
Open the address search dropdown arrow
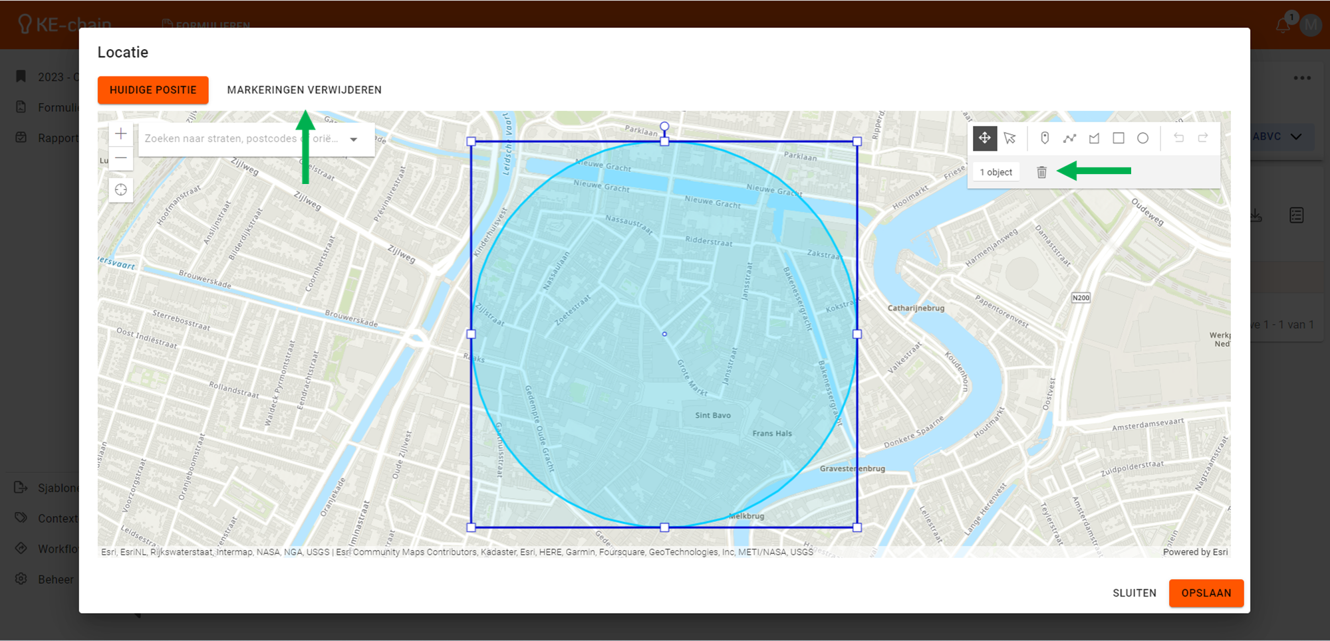coord(354,139)
